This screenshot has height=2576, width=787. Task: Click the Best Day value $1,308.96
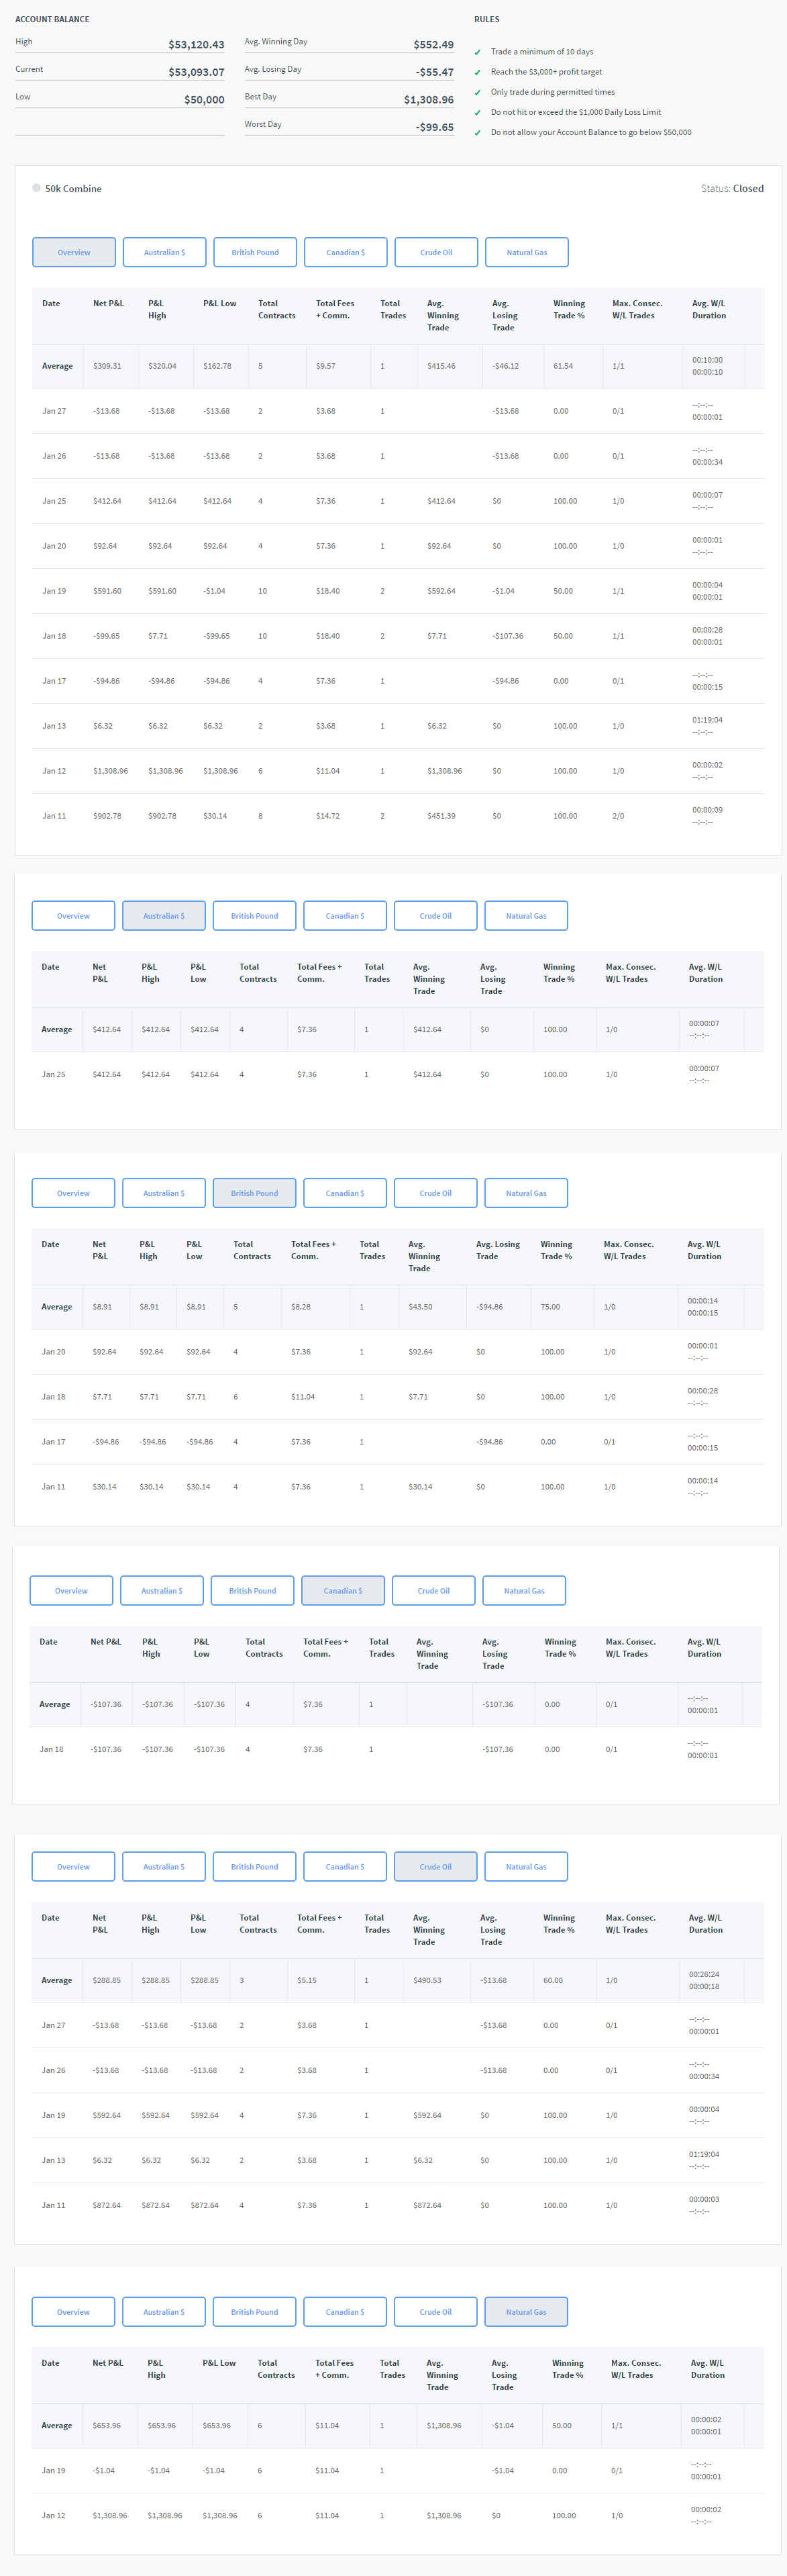(429, 100)
